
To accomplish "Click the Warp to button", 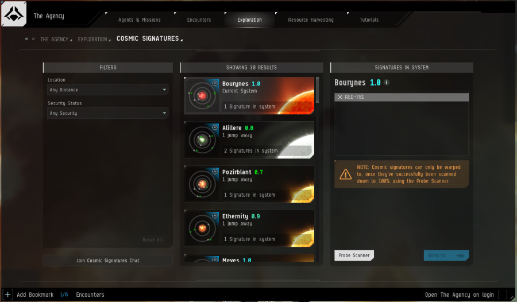I will (x=446, y=255).
